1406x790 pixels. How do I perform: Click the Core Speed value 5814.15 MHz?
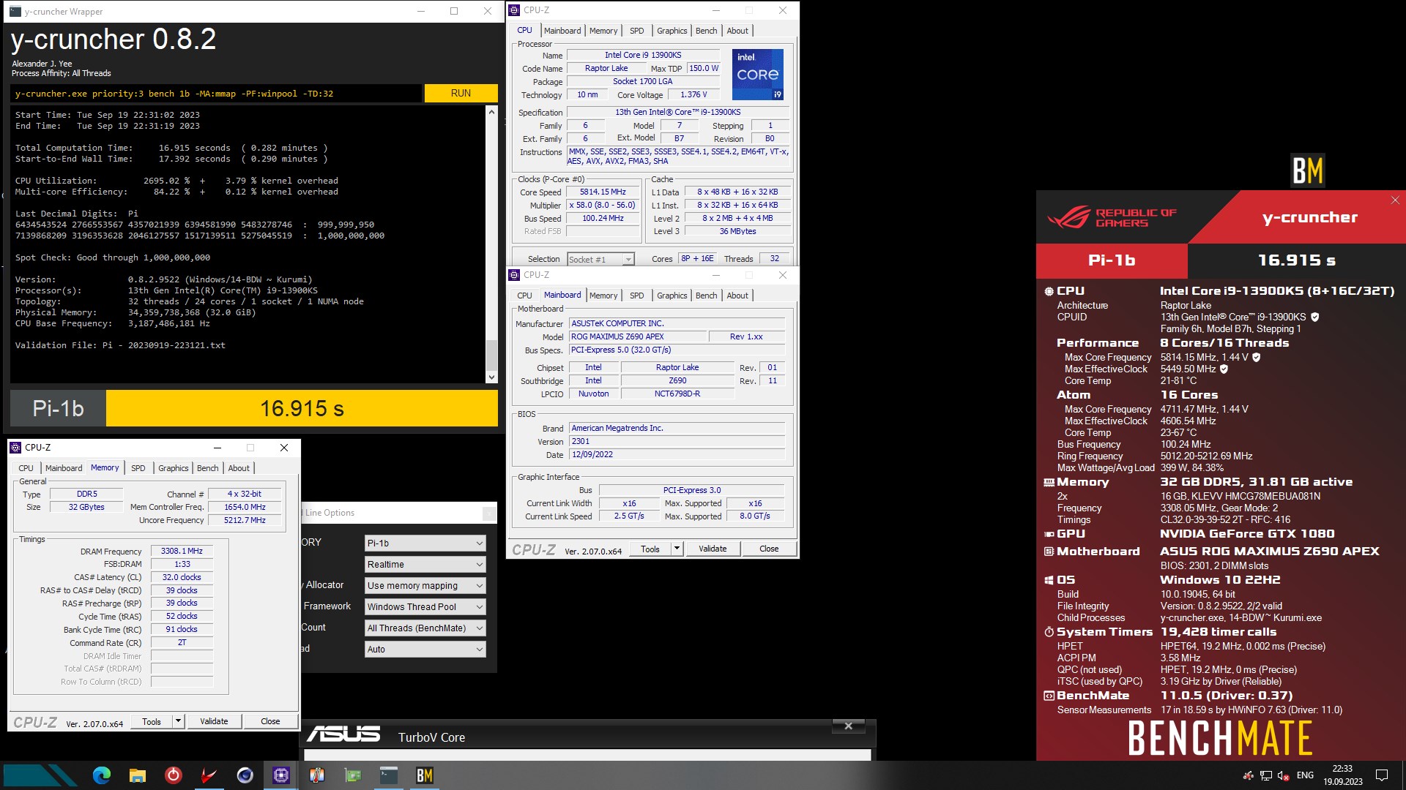click(x=603, y=192)
